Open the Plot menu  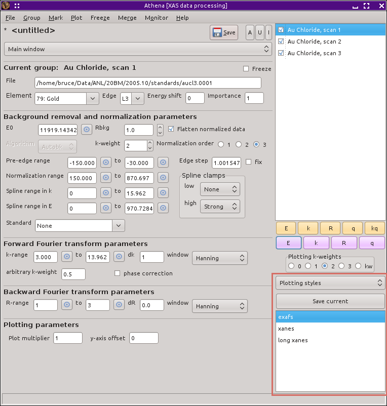click(x=76, y=18)
